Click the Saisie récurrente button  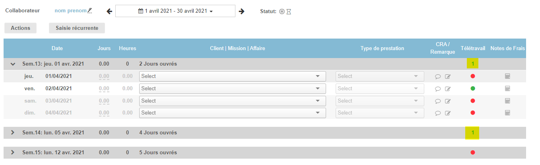coord(77,28)
